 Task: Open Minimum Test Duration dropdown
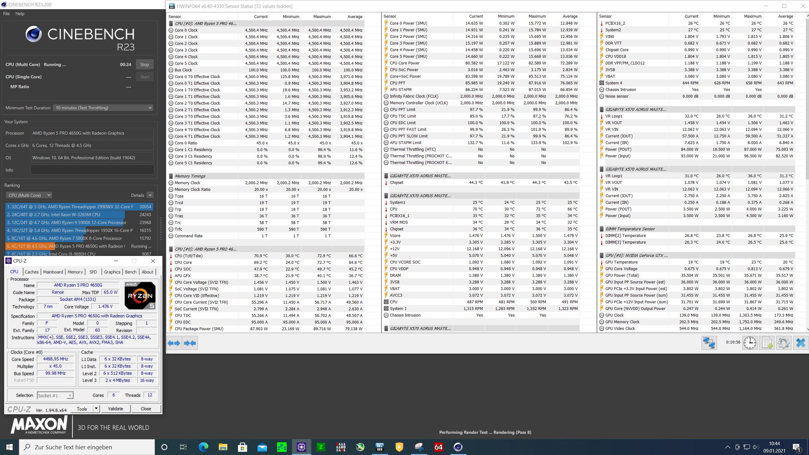103,108
